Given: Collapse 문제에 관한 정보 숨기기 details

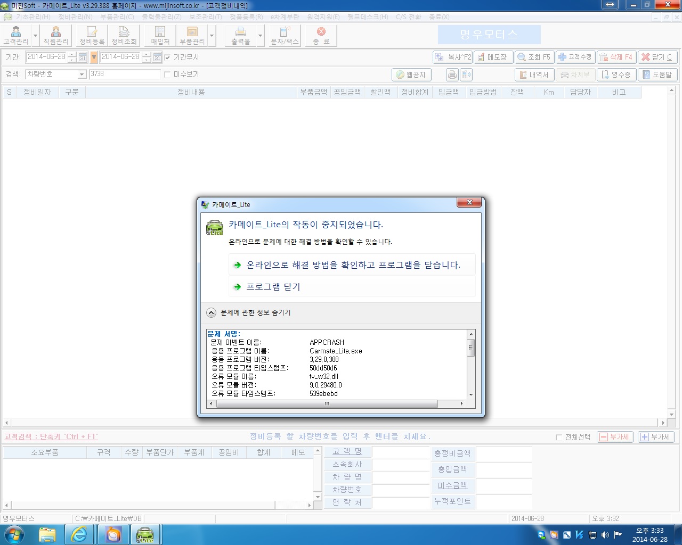Looking at the screenshot, I should (x=212, y=312).
